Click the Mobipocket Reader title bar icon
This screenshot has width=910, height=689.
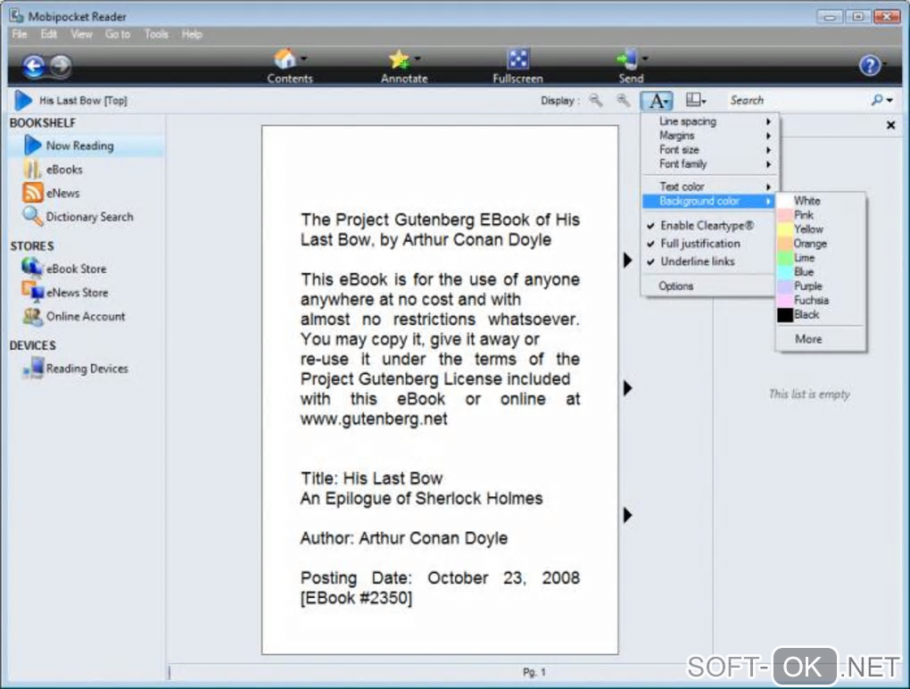16,15
